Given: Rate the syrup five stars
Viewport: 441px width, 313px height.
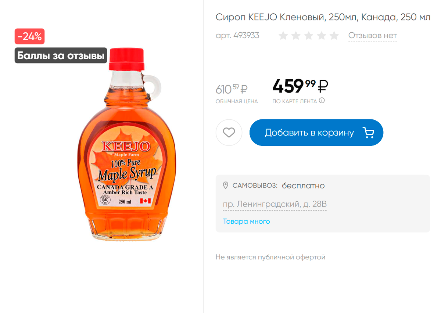Looking at the screenshot, I should tap(334, 36).
